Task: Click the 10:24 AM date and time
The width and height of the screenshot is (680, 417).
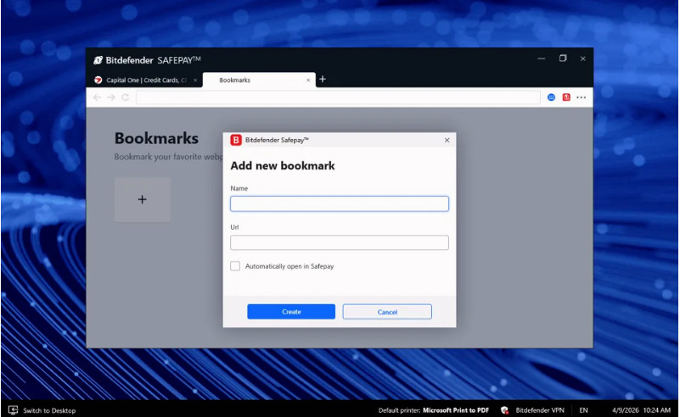Action: coord(642,410)
